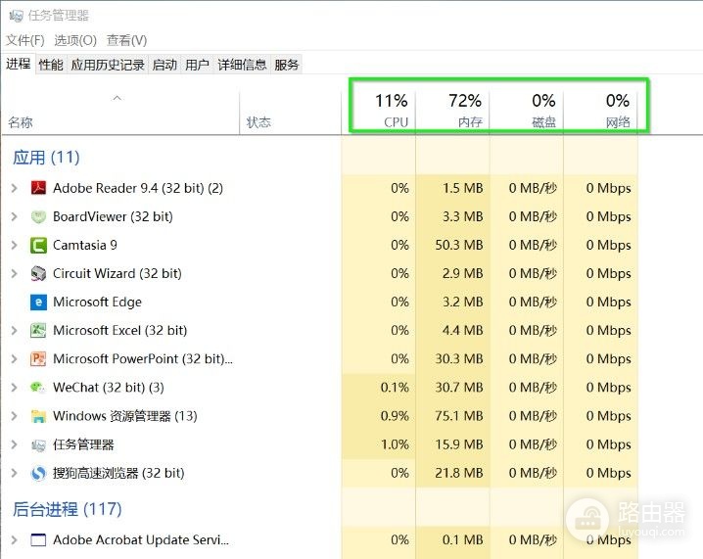Open the 文件(F) menu
Viewport: 703px width, 559px height.
tap(25, 40)
